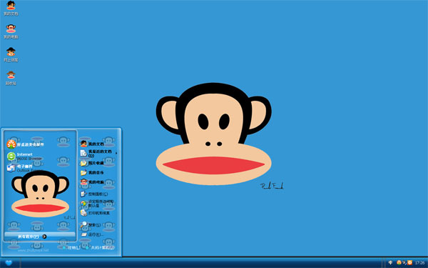Open the 我的文档 desktop icon
The width and height of the screenshot is (428, 268).
click(x=11, y=8)
